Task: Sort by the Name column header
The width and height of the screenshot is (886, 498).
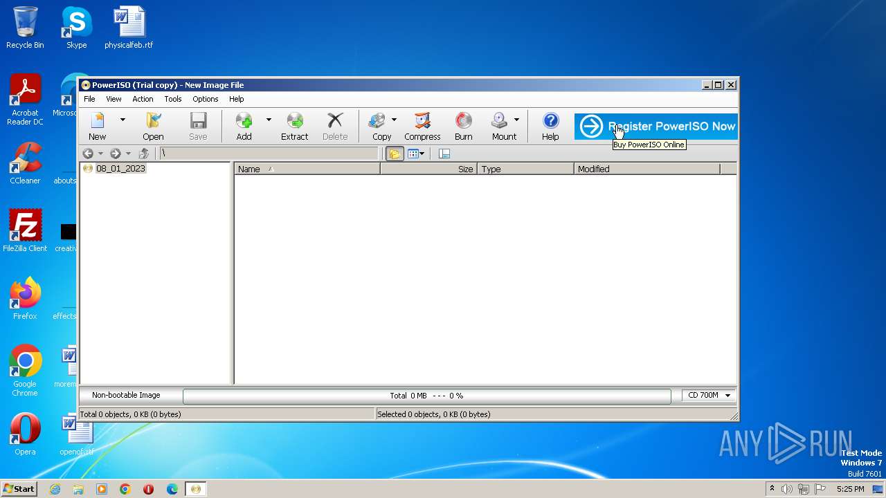Action: tap(307, 169)
